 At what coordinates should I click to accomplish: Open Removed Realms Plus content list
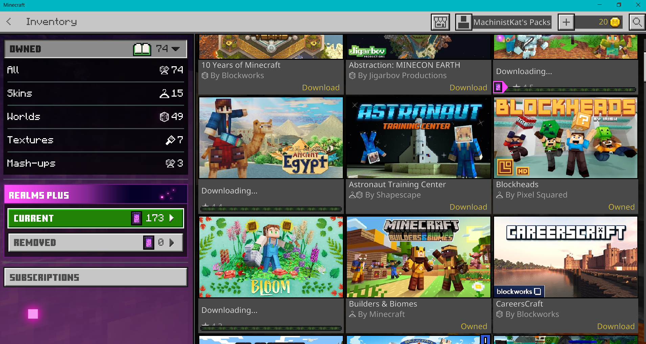(x=96, y=243)
